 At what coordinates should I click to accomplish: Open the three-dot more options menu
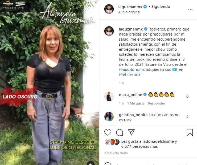[190, 9]
